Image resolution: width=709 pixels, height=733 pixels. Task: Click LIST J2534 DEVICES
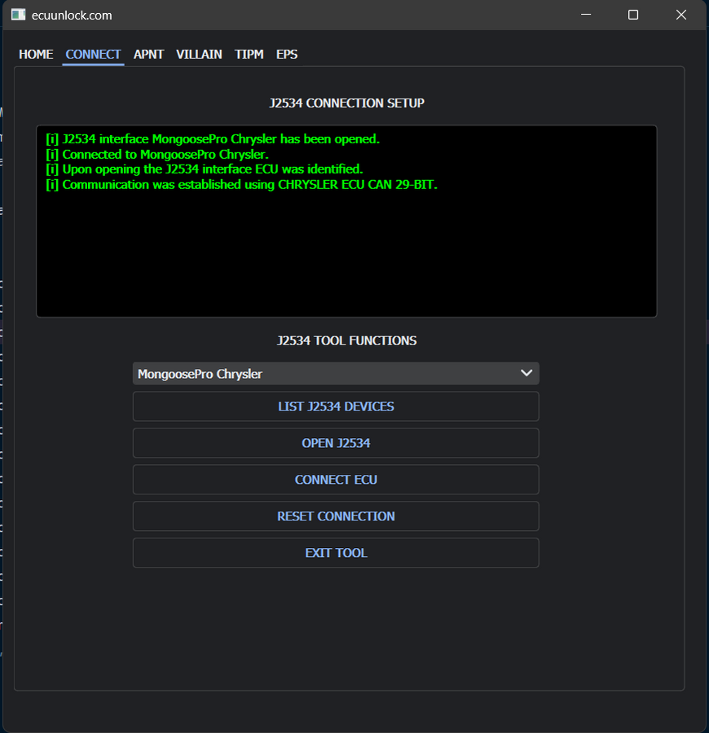click(x=336, y=406)
